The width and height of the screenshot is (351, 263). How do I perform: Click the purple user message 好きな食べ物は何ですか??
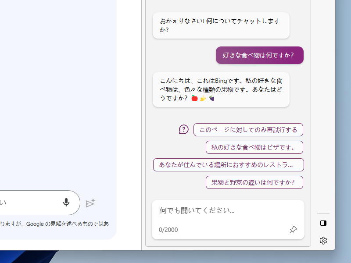(x=260, y=55)
